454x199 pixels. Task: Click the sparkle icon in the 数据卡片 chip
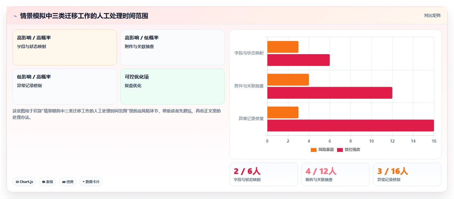(x=84, y=182)
